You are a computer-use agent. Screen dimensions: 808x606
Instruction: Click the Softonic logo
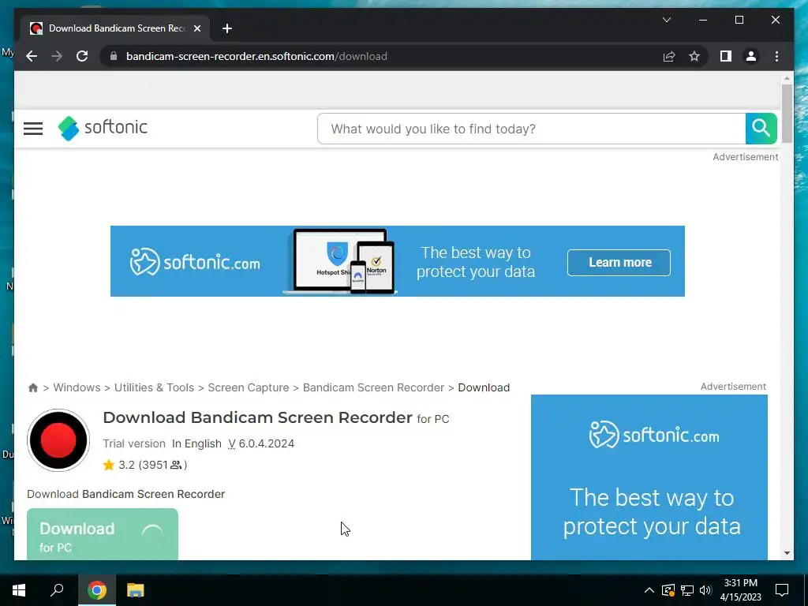pos(103,128)
